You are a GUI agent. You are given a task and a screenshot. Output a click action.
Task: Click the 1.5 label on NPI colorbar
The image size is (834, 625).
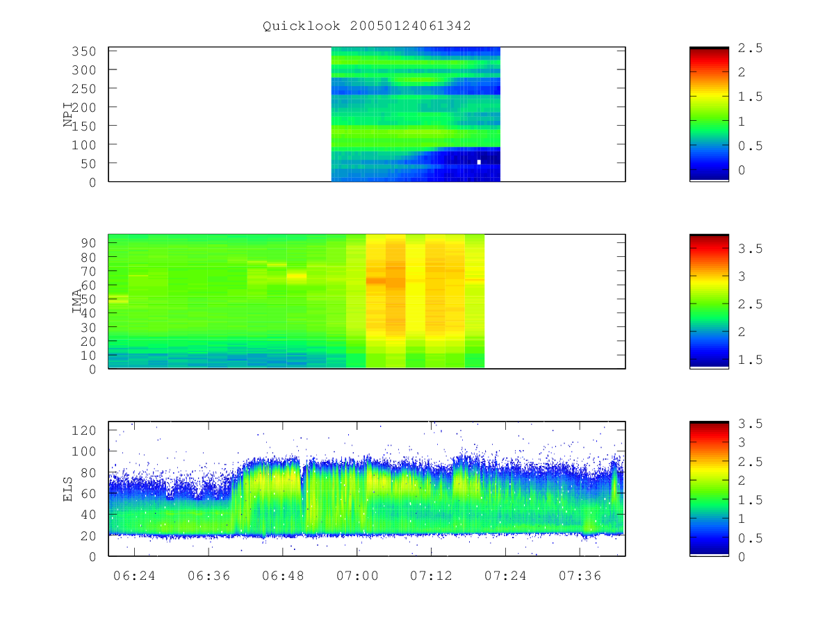(751, 97)
